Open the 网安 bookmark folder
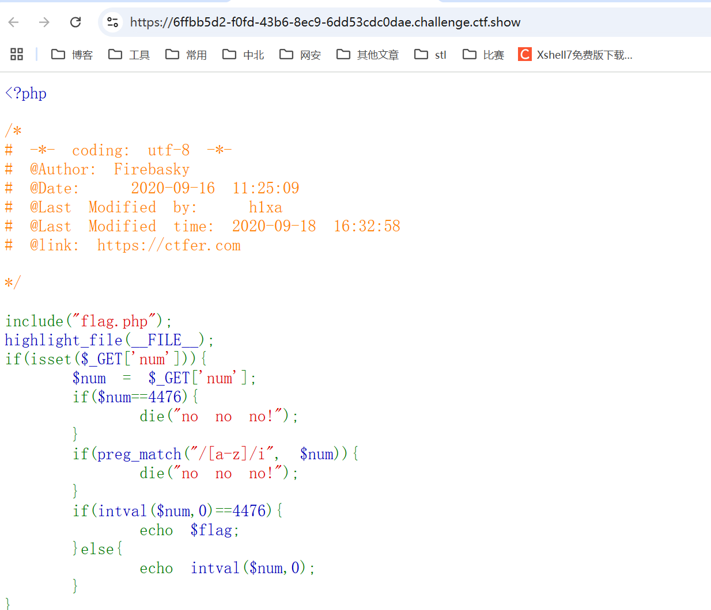The width and height of the screenshot is (711, 610). coord(300,55)
